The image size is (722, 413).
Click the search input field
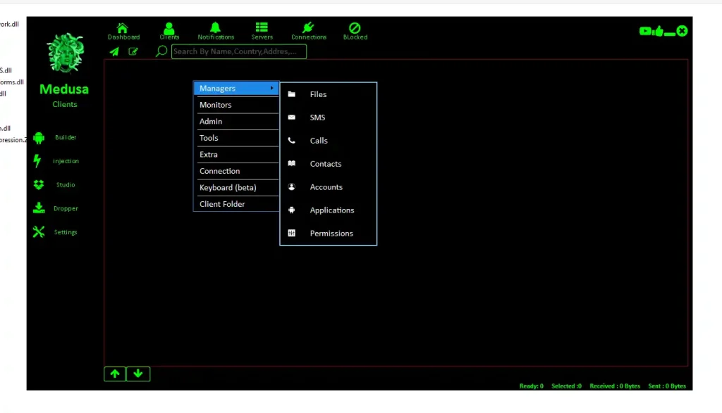coord(238,51)
